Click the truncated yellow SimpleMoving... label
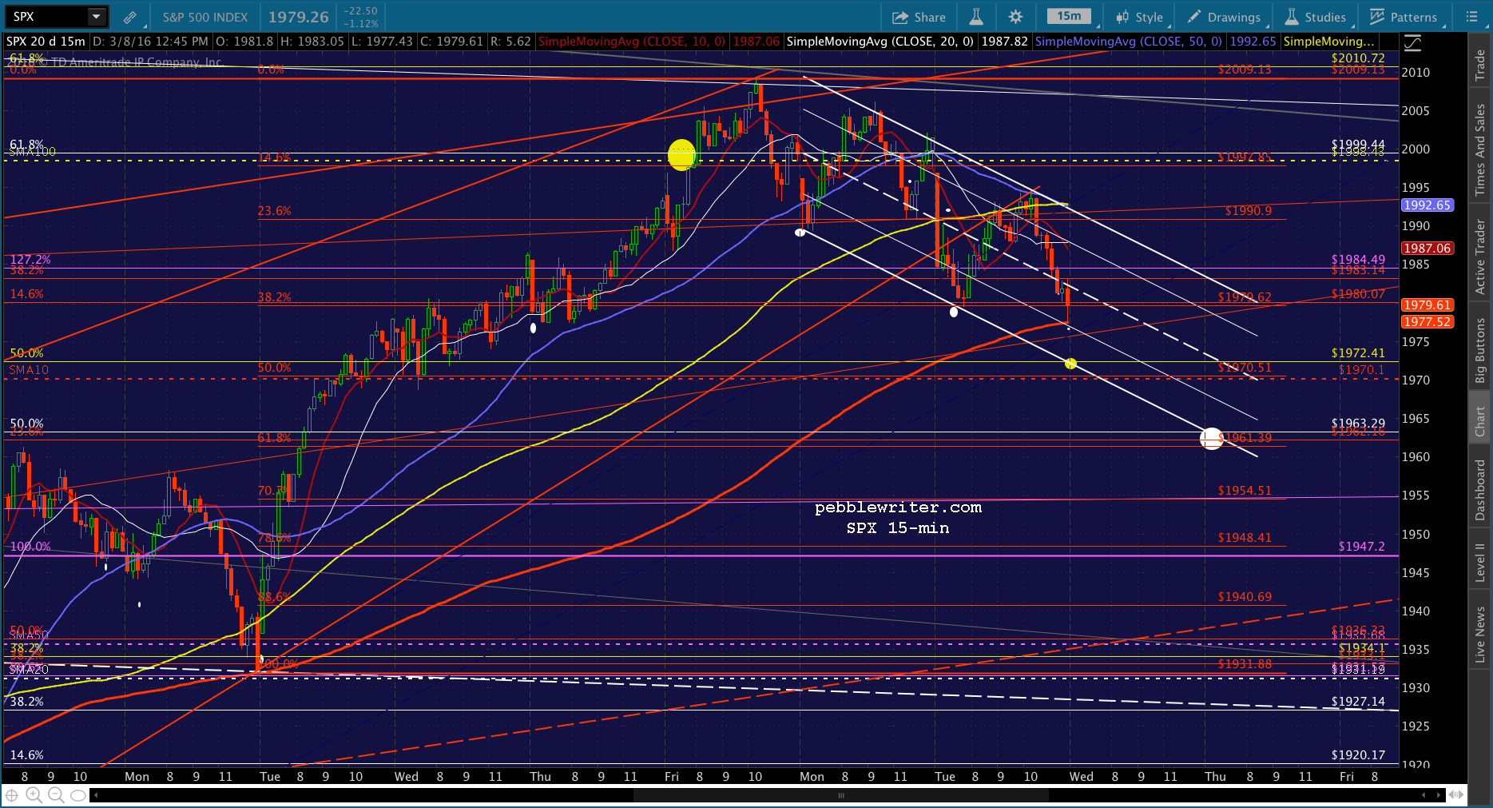Image resolution: width=1493 pixels, height=808 pixels. coord(1329,42)
